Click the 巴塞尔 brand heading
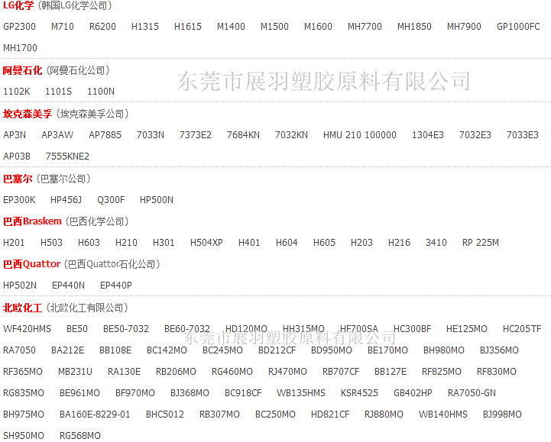The image size is (551, 442). click(18, 179)
